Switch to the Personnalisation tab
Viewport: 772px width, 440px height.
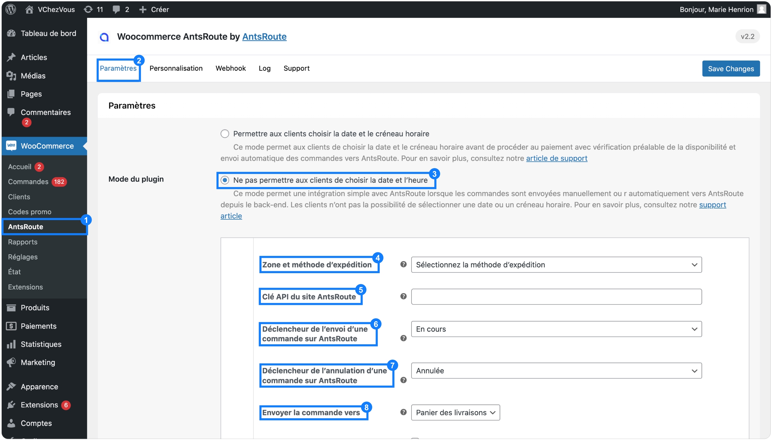click(x=176, y=68)
